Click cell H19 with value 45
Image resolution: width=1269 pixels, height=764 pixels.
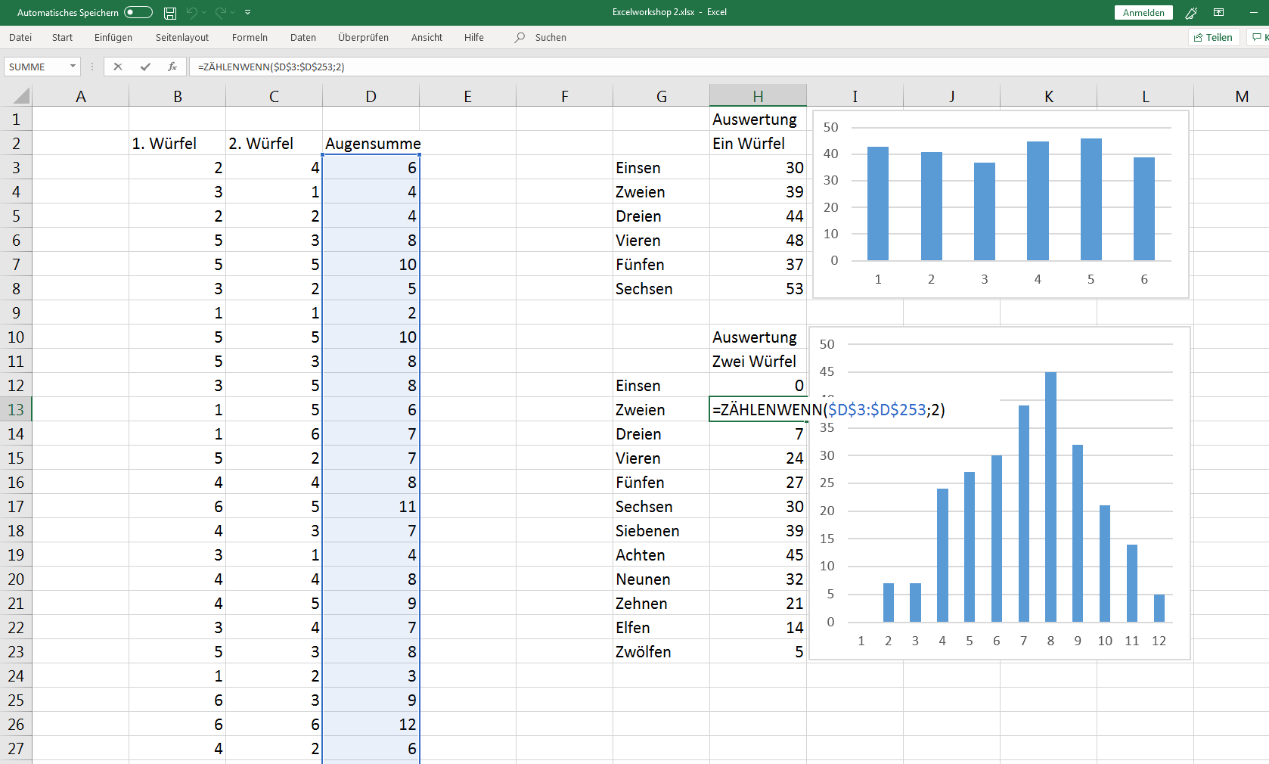pyautogui.click(x=758, y=554)
